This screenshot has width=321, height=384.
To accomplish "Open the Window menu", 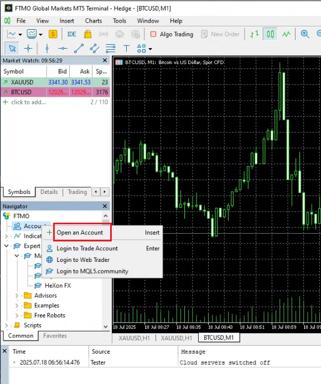I will [148, 21].
